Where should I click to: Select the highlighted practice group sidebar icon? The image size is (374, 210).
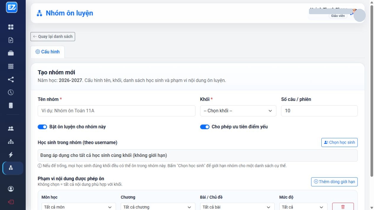tap(13, 168)
